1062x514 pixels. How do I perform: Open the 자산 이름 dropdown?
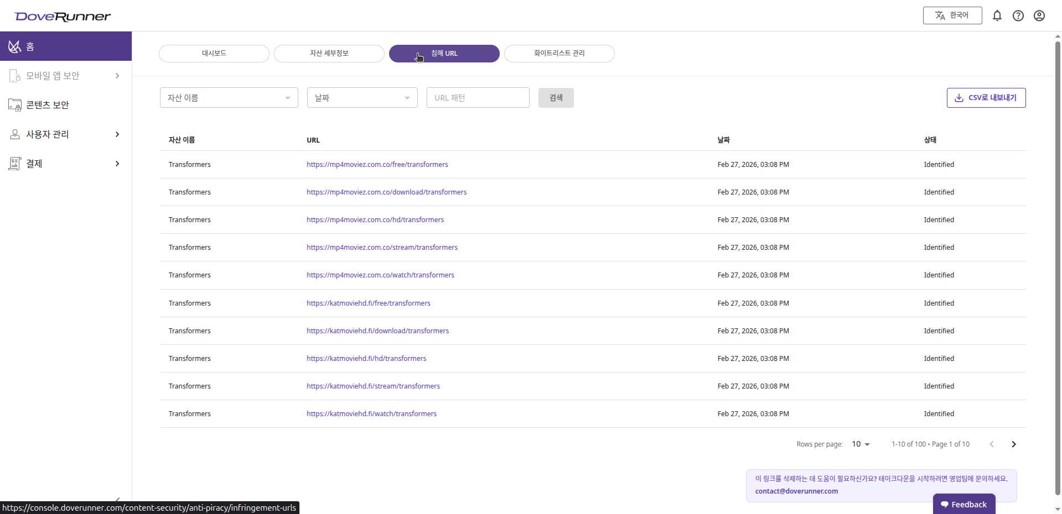229,98
